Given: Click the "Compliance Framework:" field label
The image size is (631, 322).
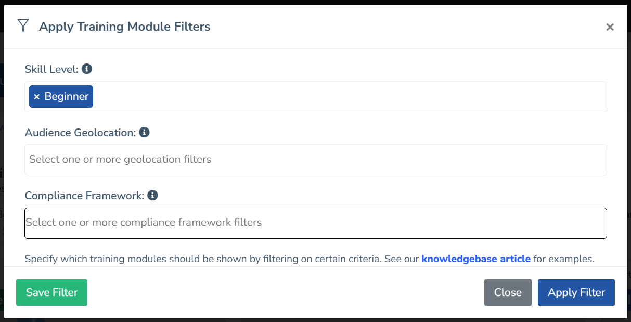Looking at the screenshot, I should click(x=84, y=196).
